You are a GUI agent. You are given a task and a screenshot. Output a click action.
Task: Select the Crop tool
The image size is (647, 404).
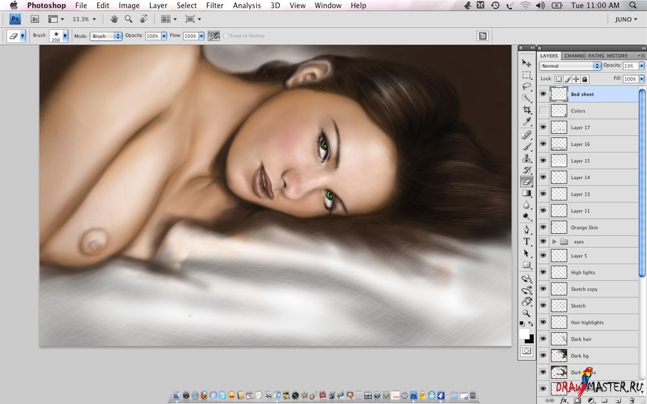(x=527, y=109)
